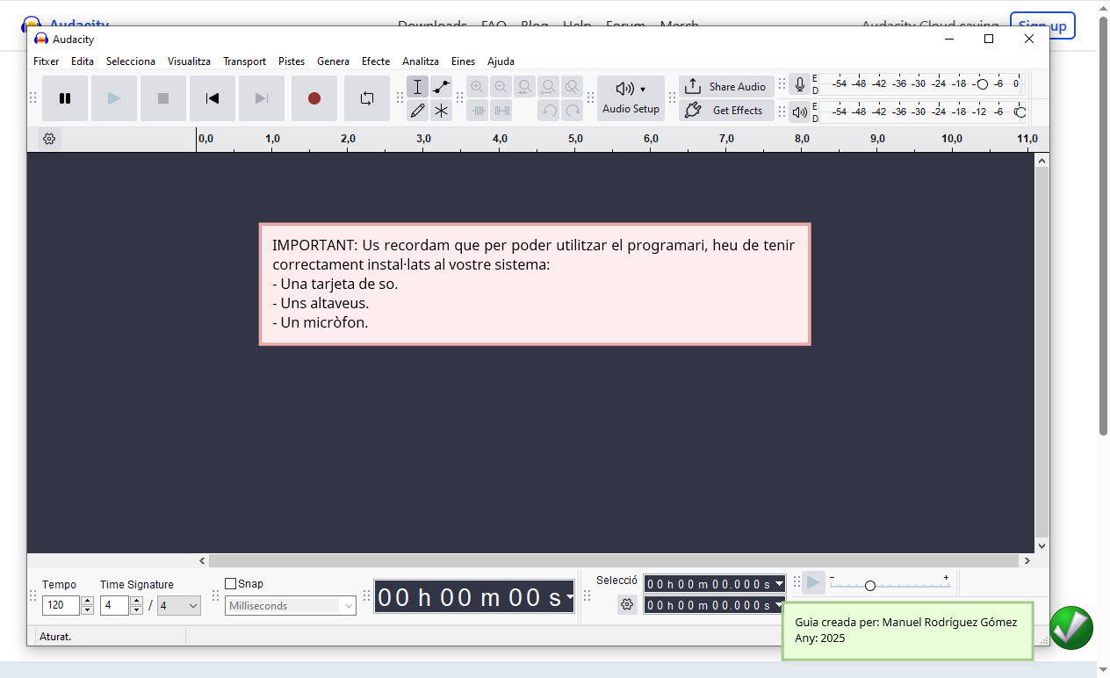Adjust the playback speed slider
Viewport: 1110px width, 678px height.
[x=870, y=585]
